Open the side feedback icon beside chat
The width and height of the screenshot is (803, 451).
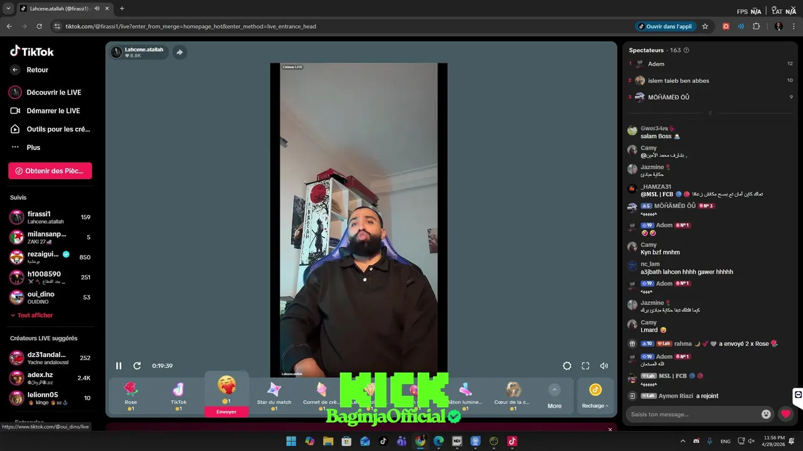[x=798, y=395]
